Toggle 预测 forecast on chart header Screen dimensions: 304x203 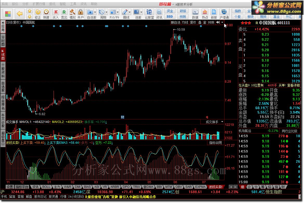pos(211,22)
